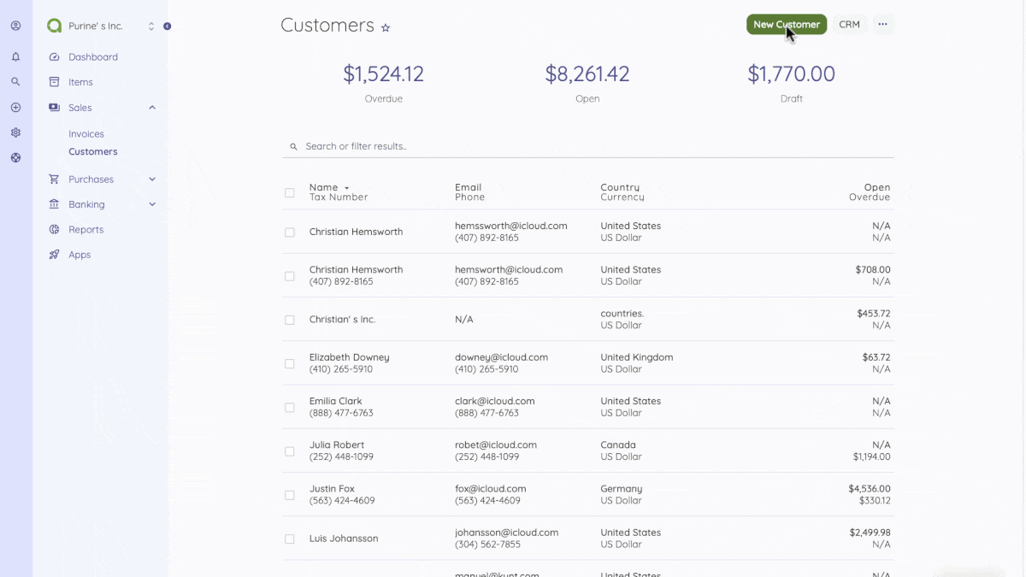Click the New Customer button
The image size is (1026, 577).
787,25
